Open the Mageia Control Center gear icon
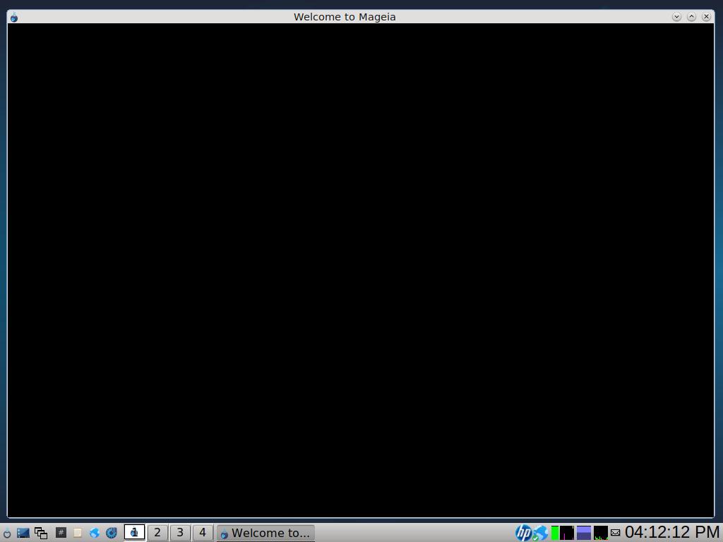 pos(111,533)
